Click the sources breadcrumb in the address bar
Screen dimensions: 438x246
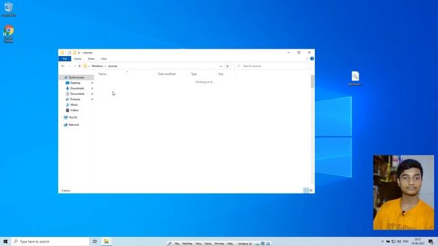click(112, 66)
